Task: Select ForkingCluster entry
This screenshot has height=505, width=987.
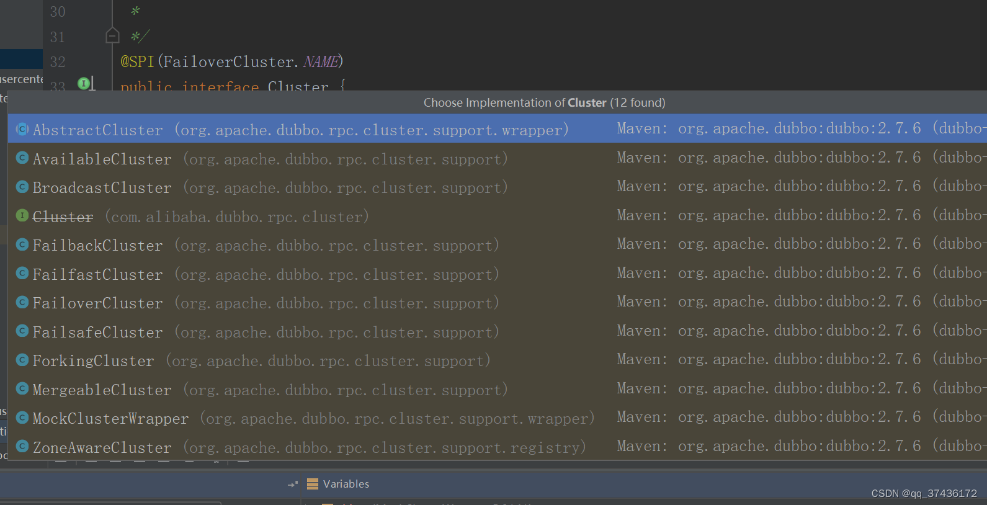Action: point(497,360)
